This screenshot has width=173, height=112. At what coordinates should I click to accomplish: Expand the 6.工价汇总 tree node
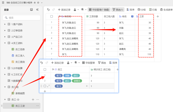(x=5, y=74)
